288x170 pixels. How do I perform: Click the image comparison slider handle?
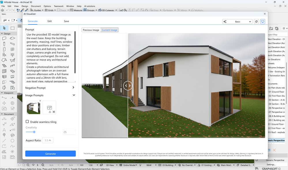point(128,86)
